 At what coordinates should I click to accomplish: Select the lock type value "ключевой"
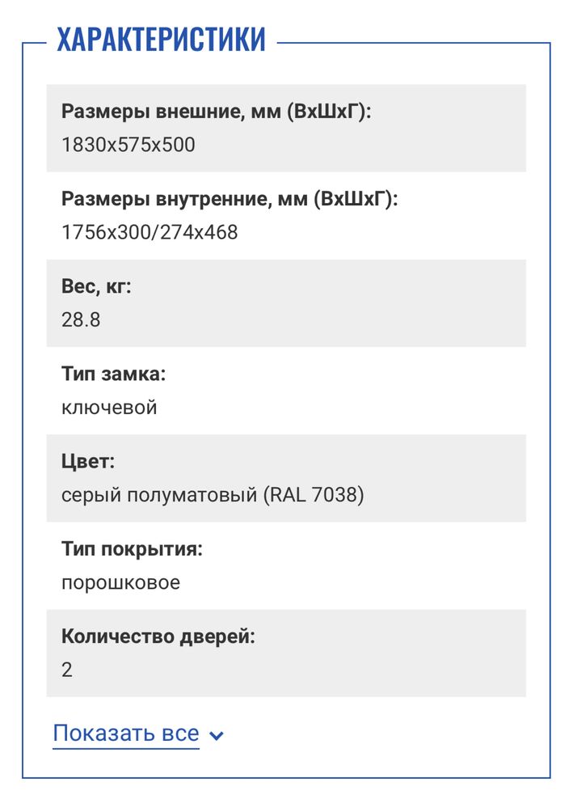point(109,407)
